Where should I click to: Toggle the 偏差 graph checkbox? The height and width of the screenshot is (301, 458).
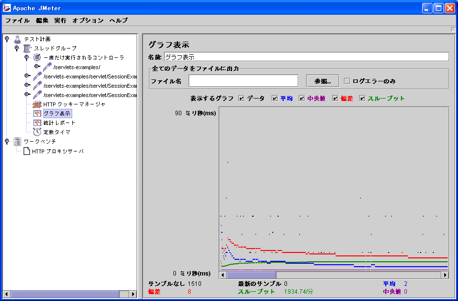[335, 99]
